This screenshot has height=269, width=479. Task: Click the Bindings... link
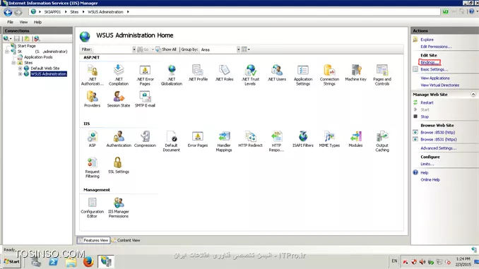pos(430,62)
